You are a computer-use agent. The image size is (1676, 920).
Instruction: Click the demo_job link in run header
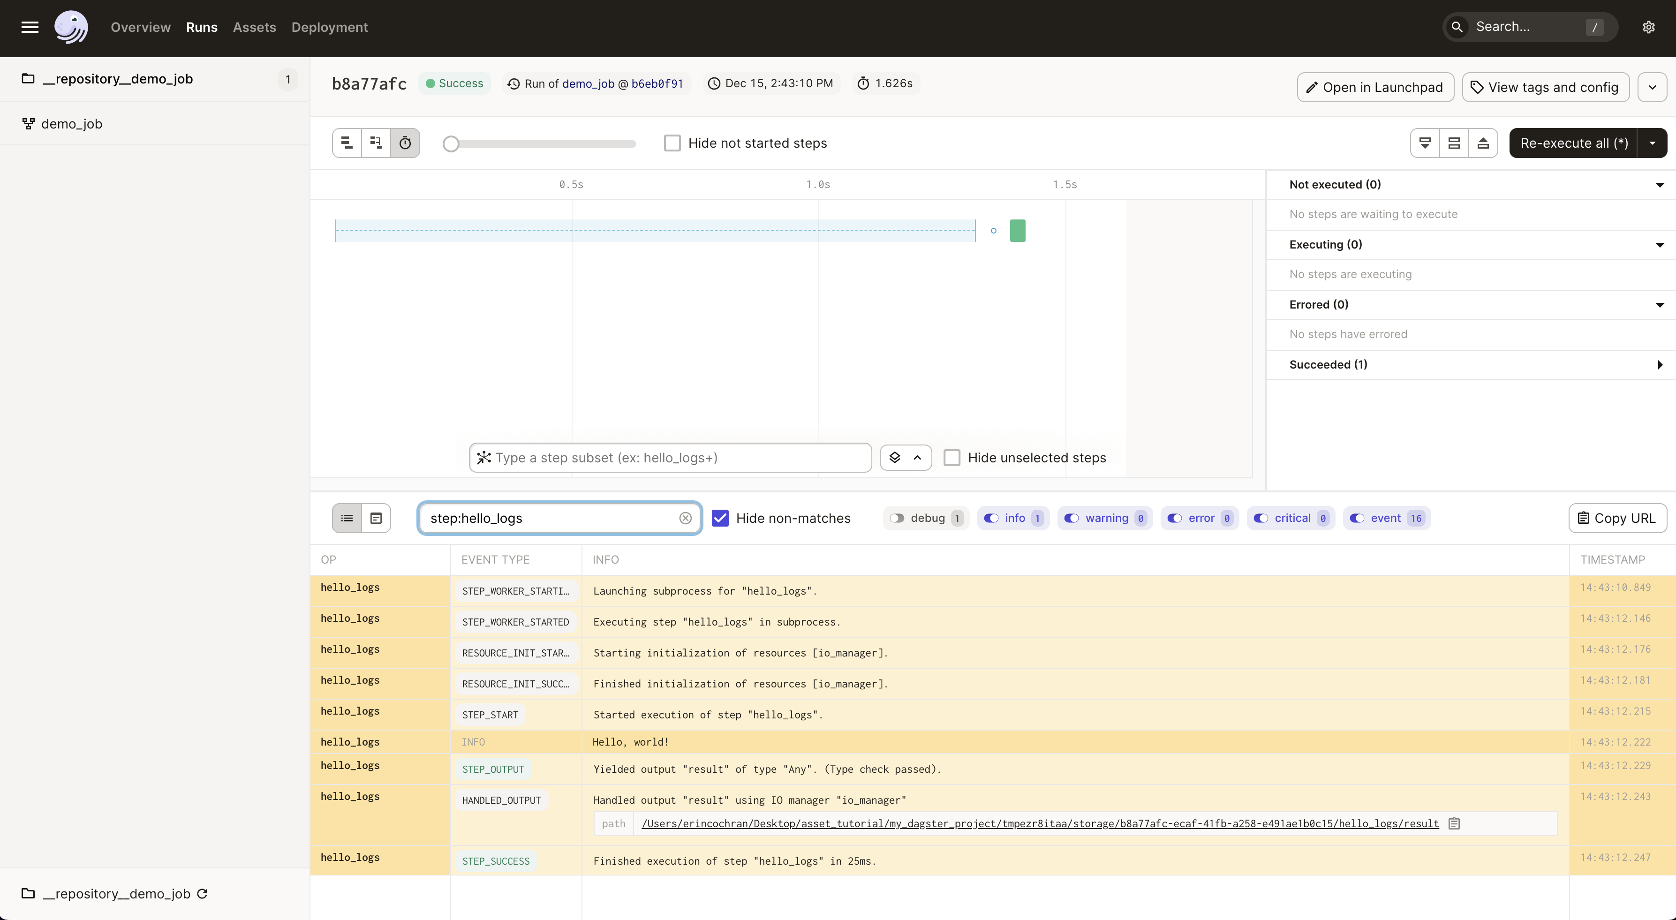point(588,83)
